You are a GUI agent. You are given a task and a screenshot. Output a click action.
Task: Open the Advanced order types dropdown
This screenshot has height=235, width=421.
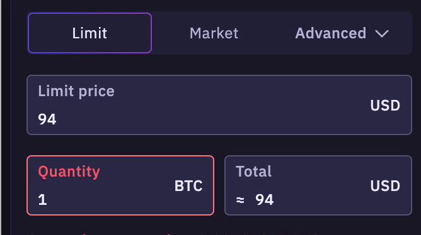[342, 33]
